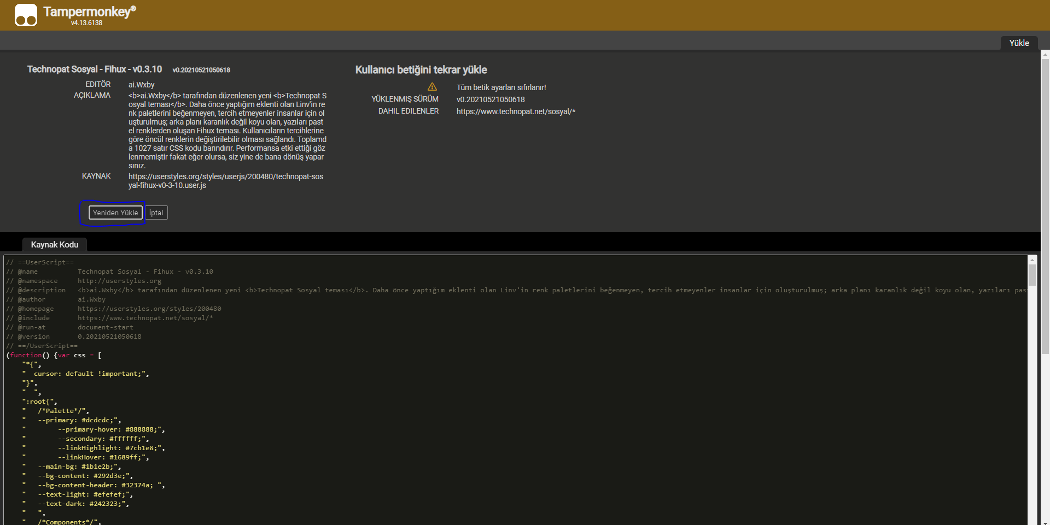Click the '(function() {var css = [' code line
Image resolution: width=1050 pixels, height=525 pixels.
(54, 355)
